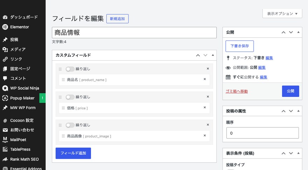308x170 pixels.
Task: Delete the 商品画像 product_image field
Action: pos(205,136)
